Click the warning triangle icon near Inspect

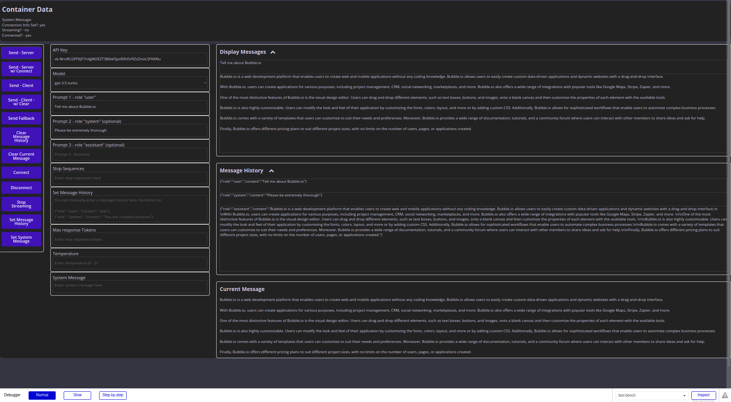(724, 395)
